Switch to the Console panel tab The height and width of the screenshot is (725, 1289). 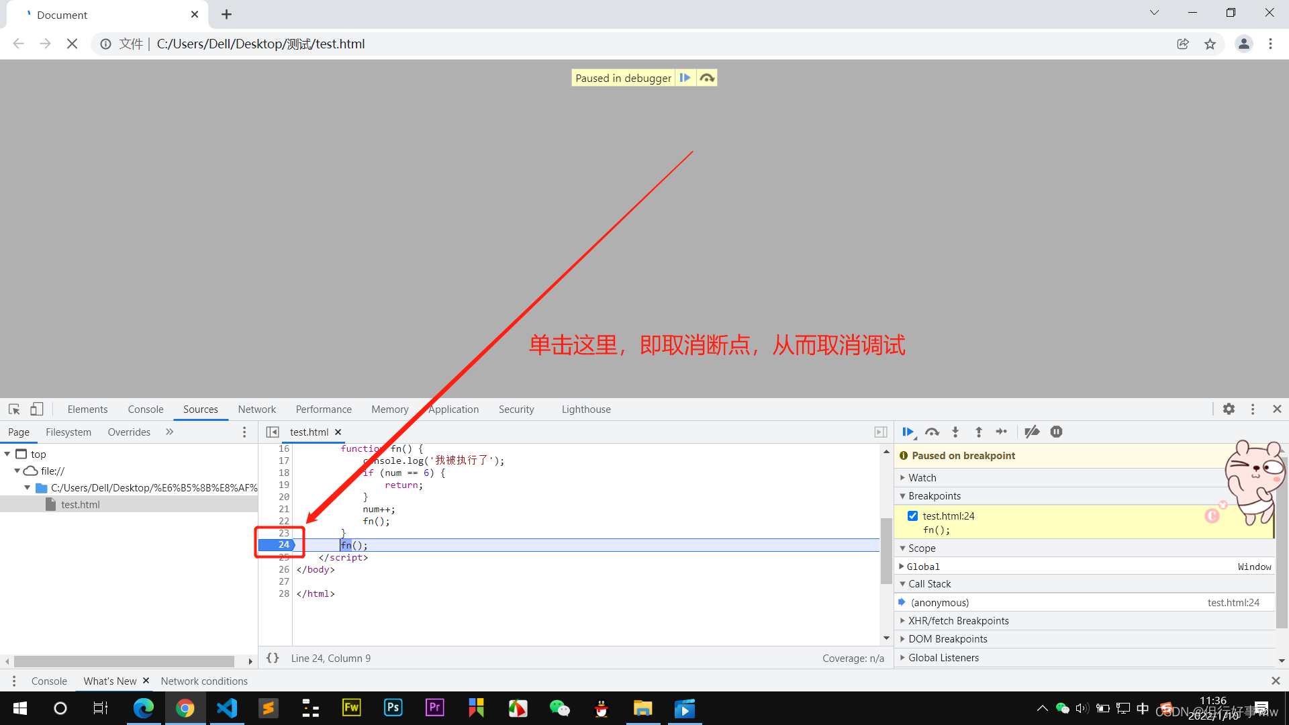146,409
